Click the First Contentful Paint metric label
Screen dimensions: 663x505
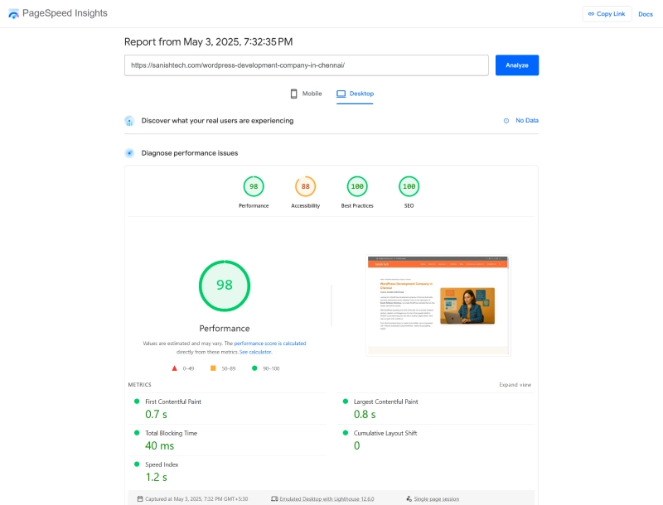pyautogui.click(x=173, y=402)
